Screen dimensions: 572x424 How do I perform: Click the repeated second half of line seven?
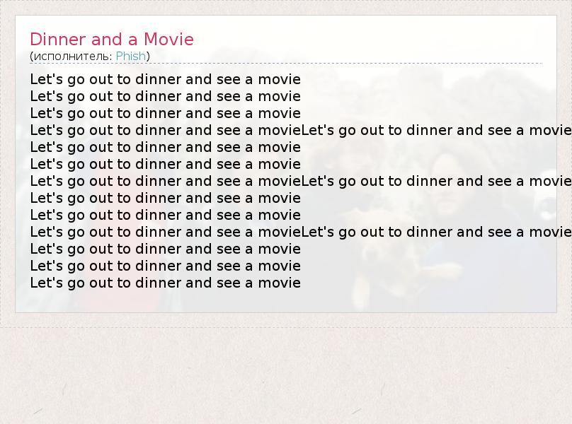point(436,181)
